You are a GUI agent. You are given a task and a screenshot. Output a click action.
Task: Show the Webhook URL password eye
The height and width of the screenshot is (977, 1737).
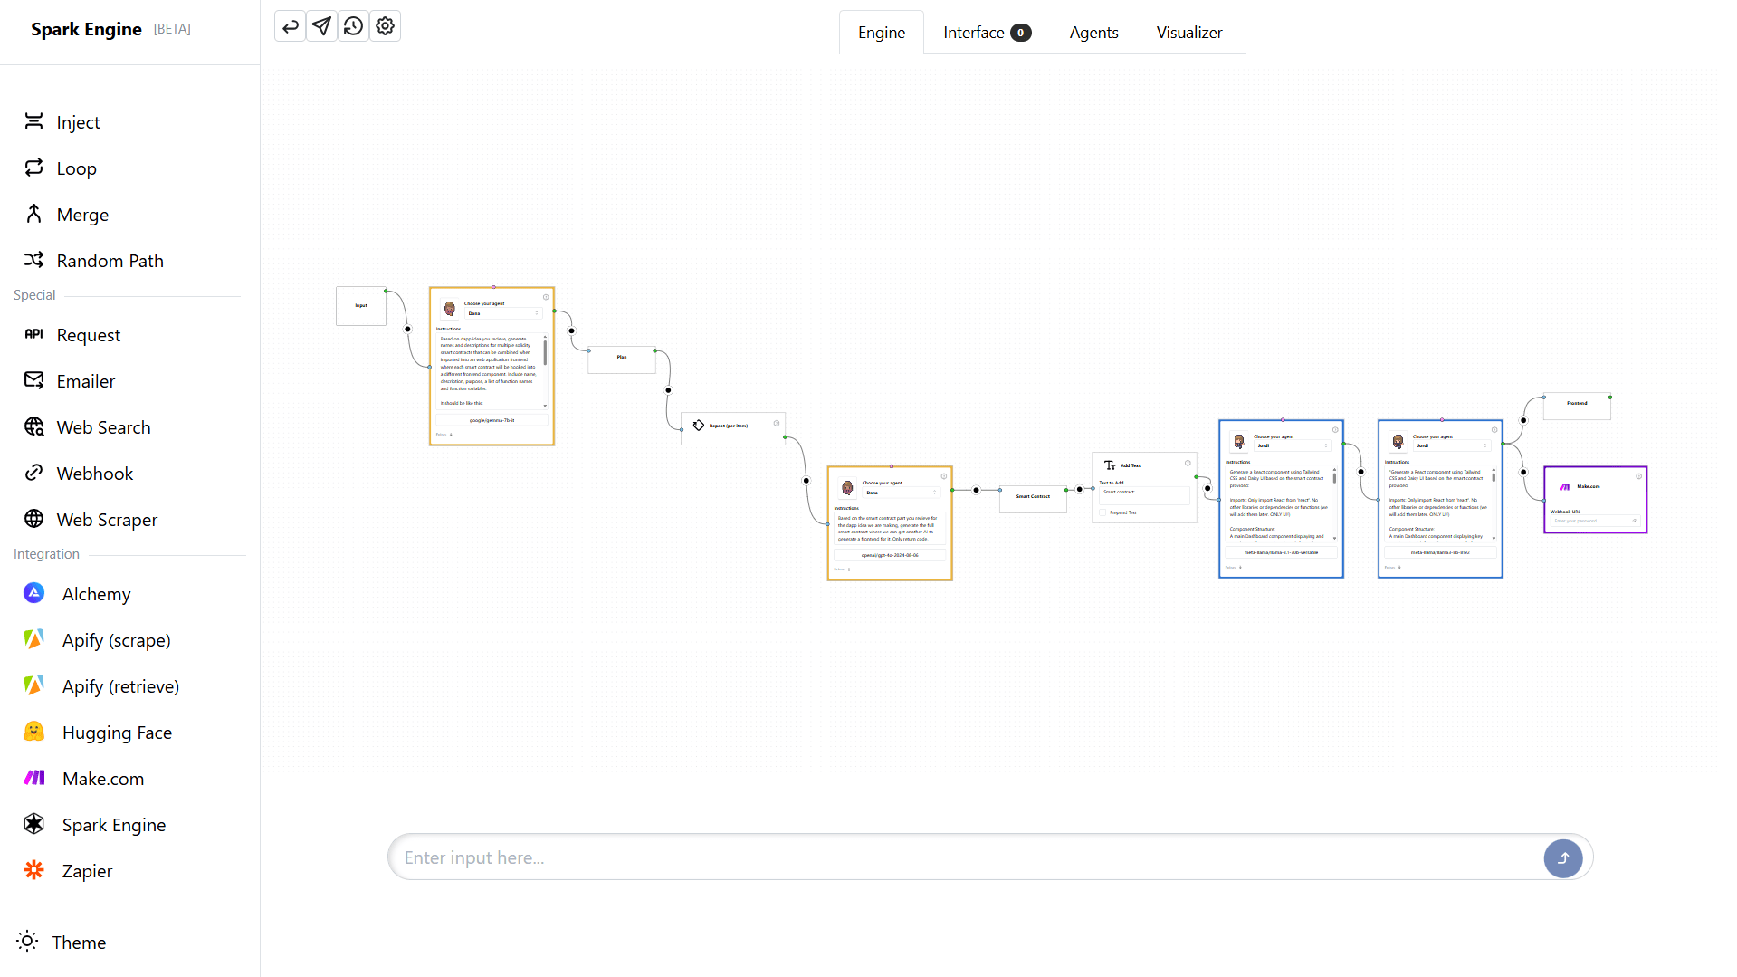[1635, 521]
